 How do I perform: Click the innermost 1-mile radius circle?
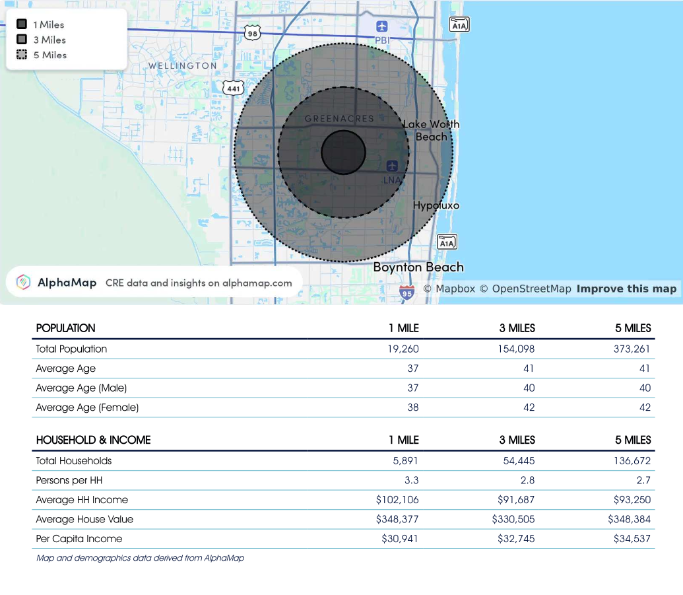(x=343, y=153)
